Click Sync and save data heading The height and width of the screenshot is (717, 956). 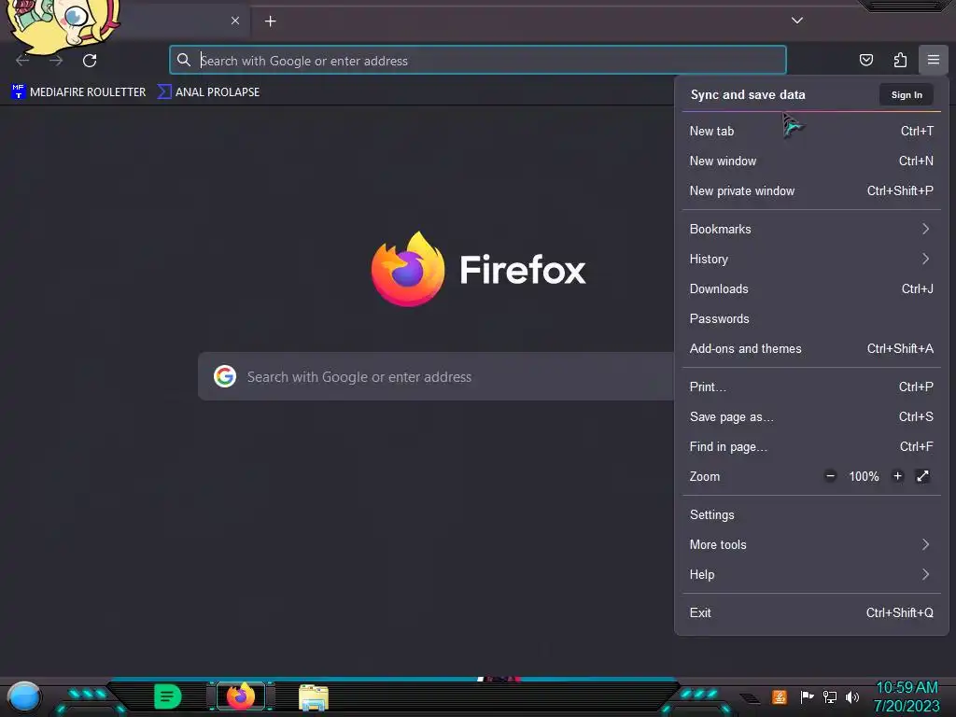[x=748, y=95]
